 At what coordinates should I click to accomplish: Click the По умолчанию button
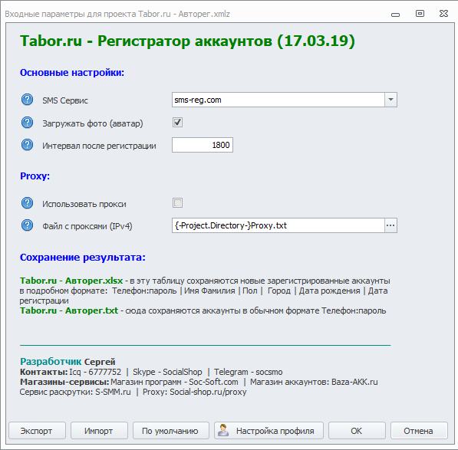(x=171, y=430)
